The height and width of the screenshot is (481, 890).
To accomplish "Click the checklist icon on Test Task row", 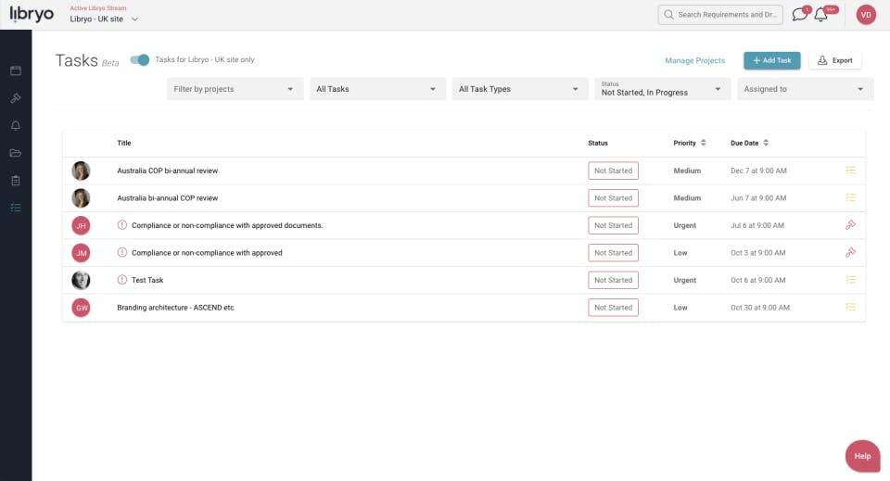I will coord(850,280).
